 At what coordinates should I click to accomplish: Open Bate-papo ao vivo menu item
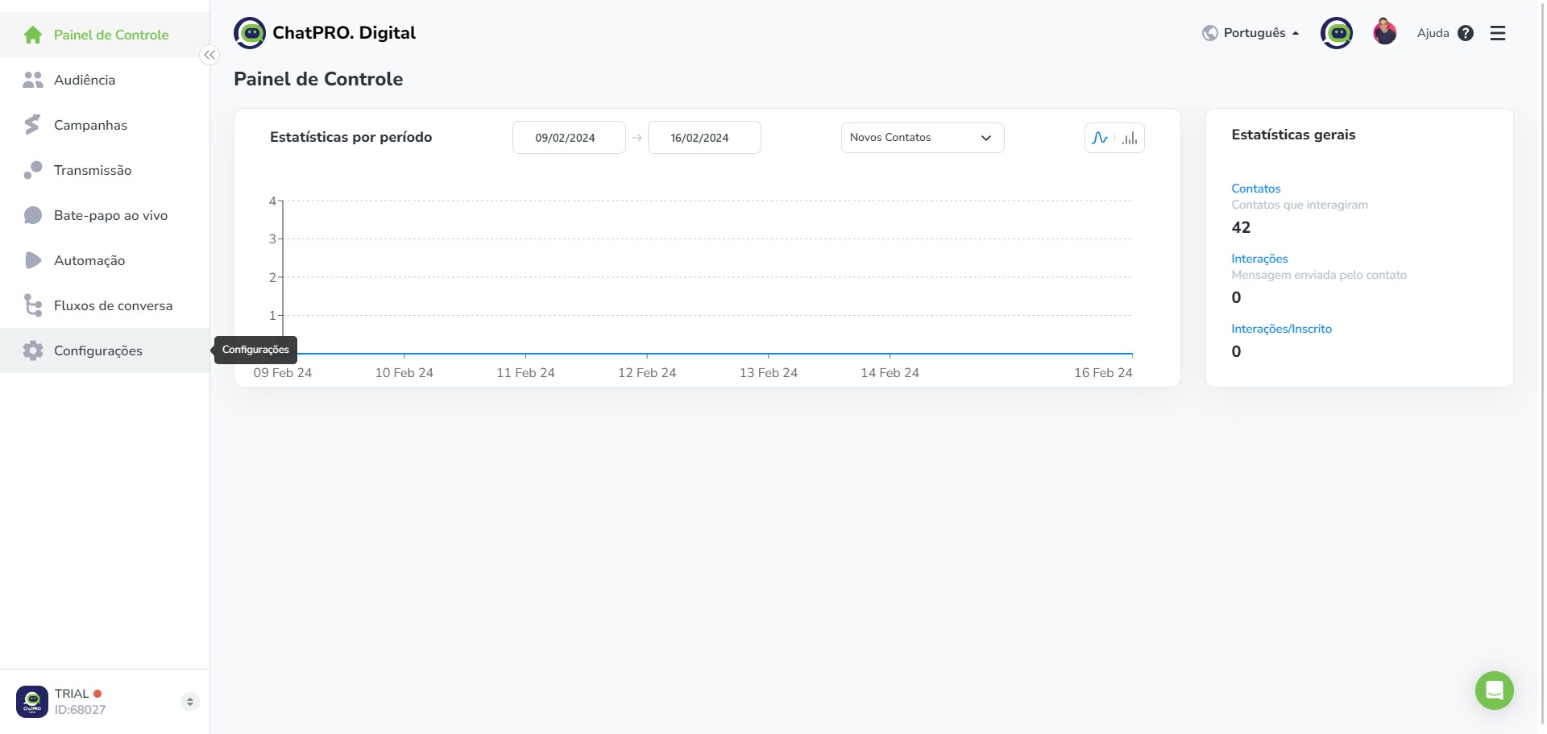click(x=105, y=215)
